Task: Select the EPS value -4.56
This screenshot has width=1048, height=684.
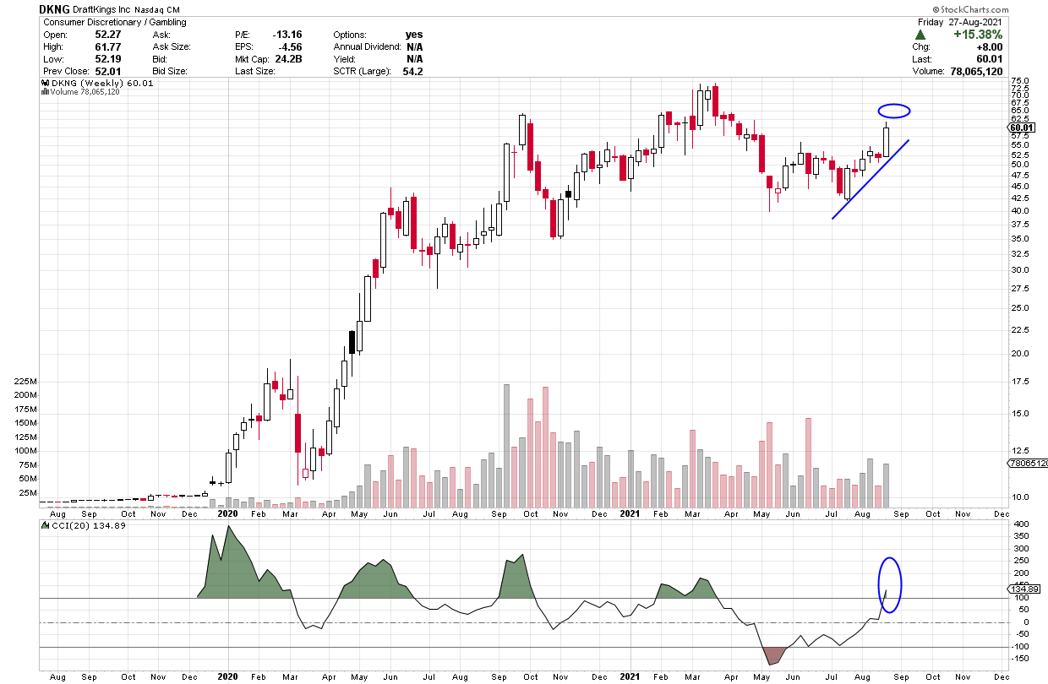Action: (290, 46)
